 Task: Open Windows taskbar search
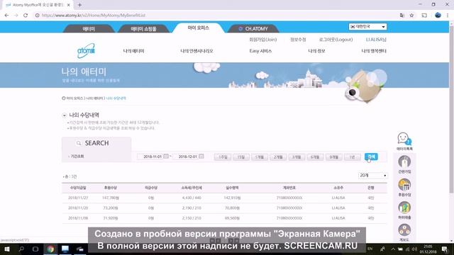(x=21, y=249)
